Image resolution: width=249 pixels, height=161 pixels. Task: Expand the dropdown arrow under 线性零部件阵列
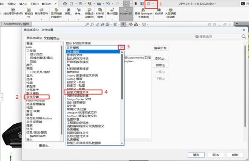click(13, 19)
